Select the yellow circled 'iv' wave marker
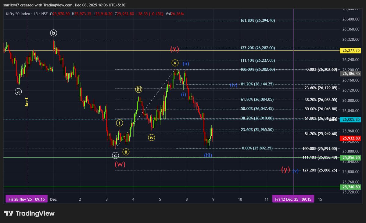This screenshot has width=366, height=223. click(x=152, y=137)
